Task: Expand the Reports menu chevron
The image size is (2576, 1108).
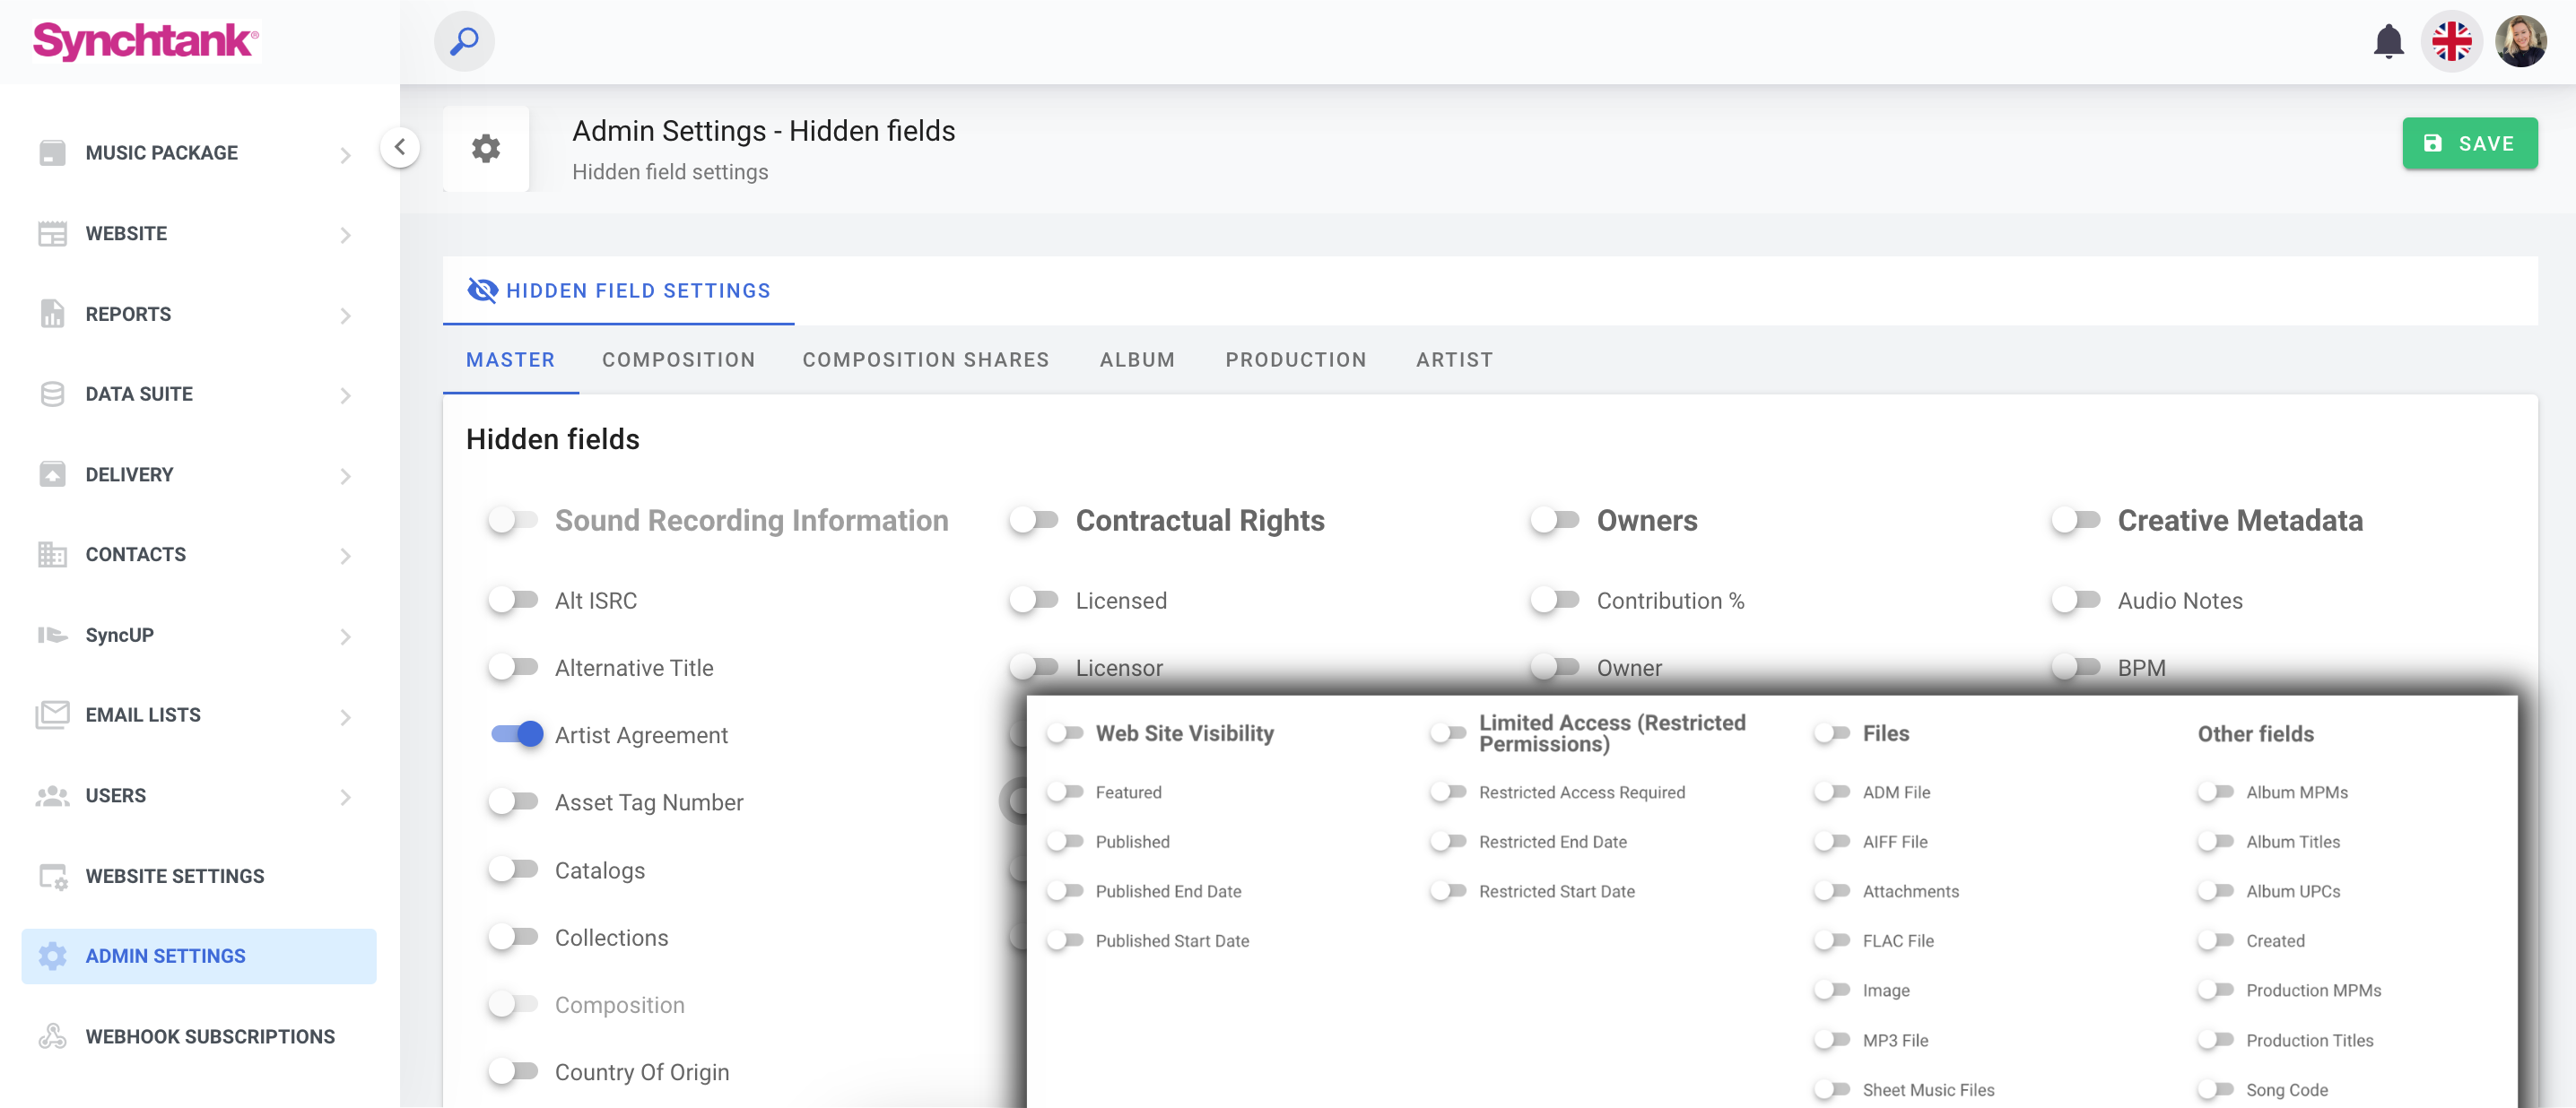Action: click(345, 316)
